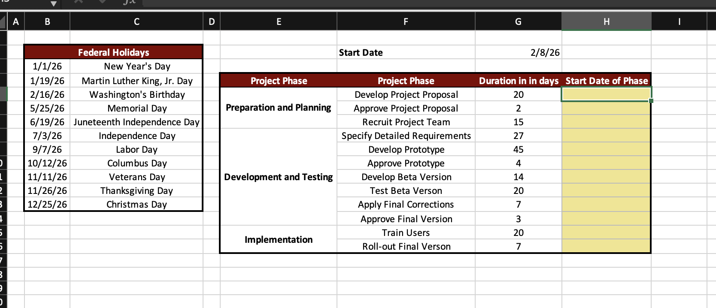Select column header B
Screen dimensions: 716x308
click(47, 21)
